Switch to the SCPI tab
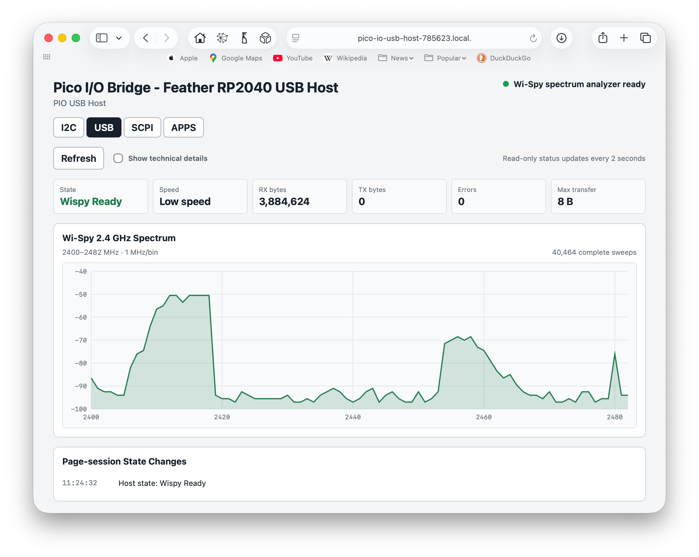Image resolution: width=699 pixels, height=557 pixels. pos(142,127)
